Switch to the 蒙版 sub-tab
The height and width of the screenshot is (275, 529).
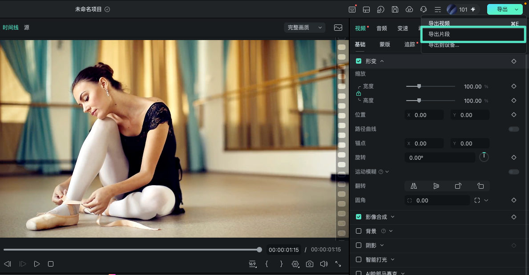click(x=384, y=44)
